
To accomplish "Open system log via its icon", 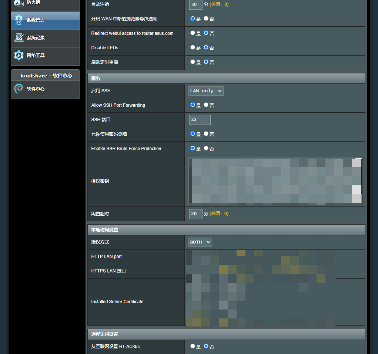I will click(x=19, y=38).
